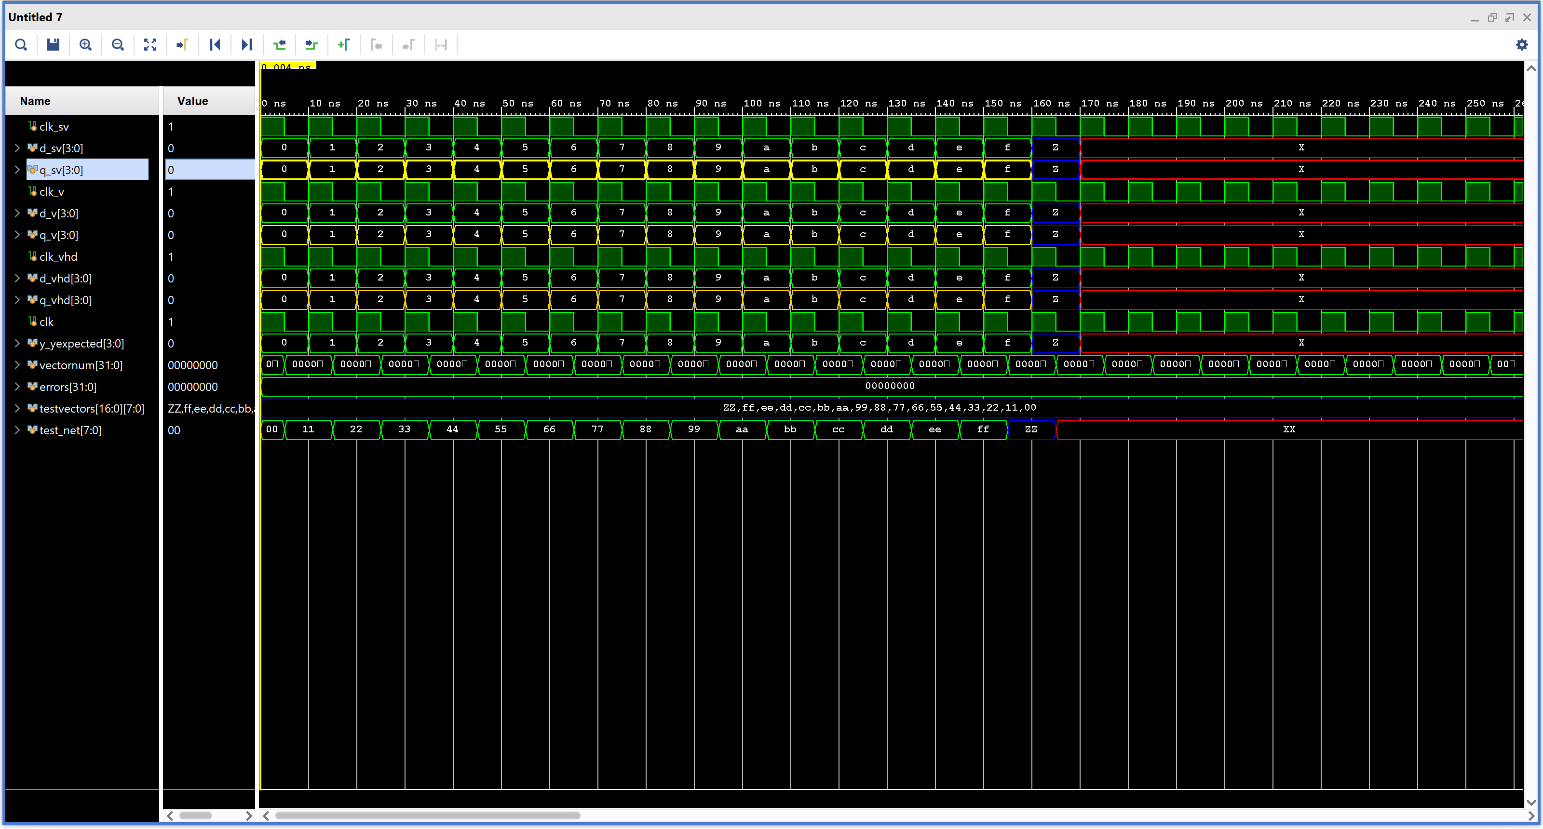The height and width of the screenshot is (829, 1543).
Task: Expand the testvectors[16:0][7:0] array
Action: click(x=17, y=408)
